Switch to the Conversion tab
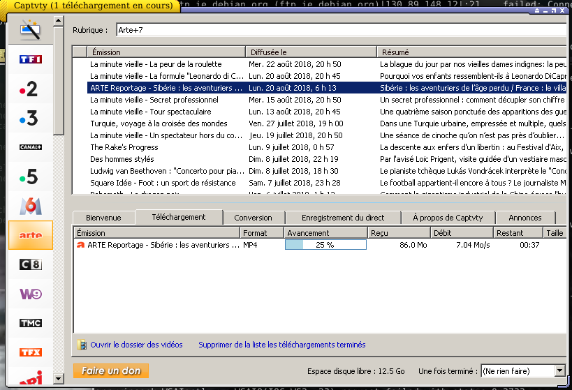This screenshot has width=572, height=390. [253, 218]
